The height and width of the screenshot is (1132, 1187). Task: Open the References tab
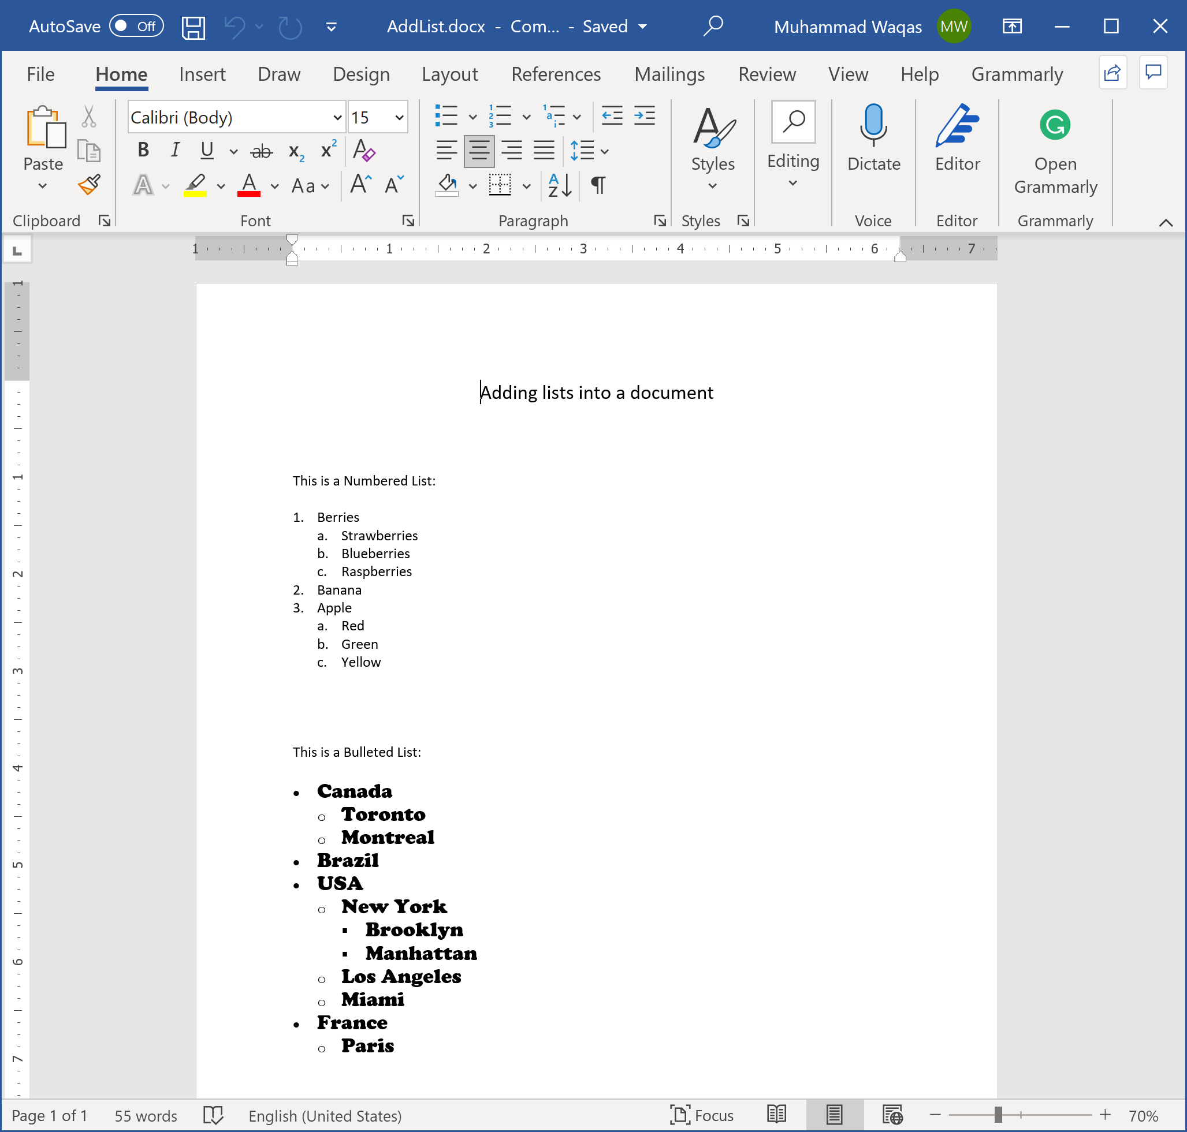tap(556, 74)
